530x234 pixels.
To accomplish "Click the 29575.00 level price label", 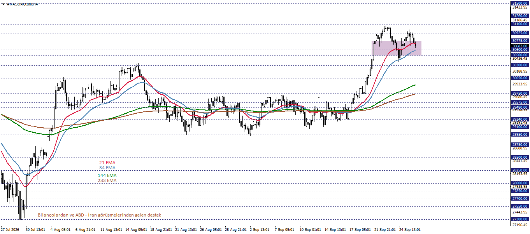I will 519,102.
